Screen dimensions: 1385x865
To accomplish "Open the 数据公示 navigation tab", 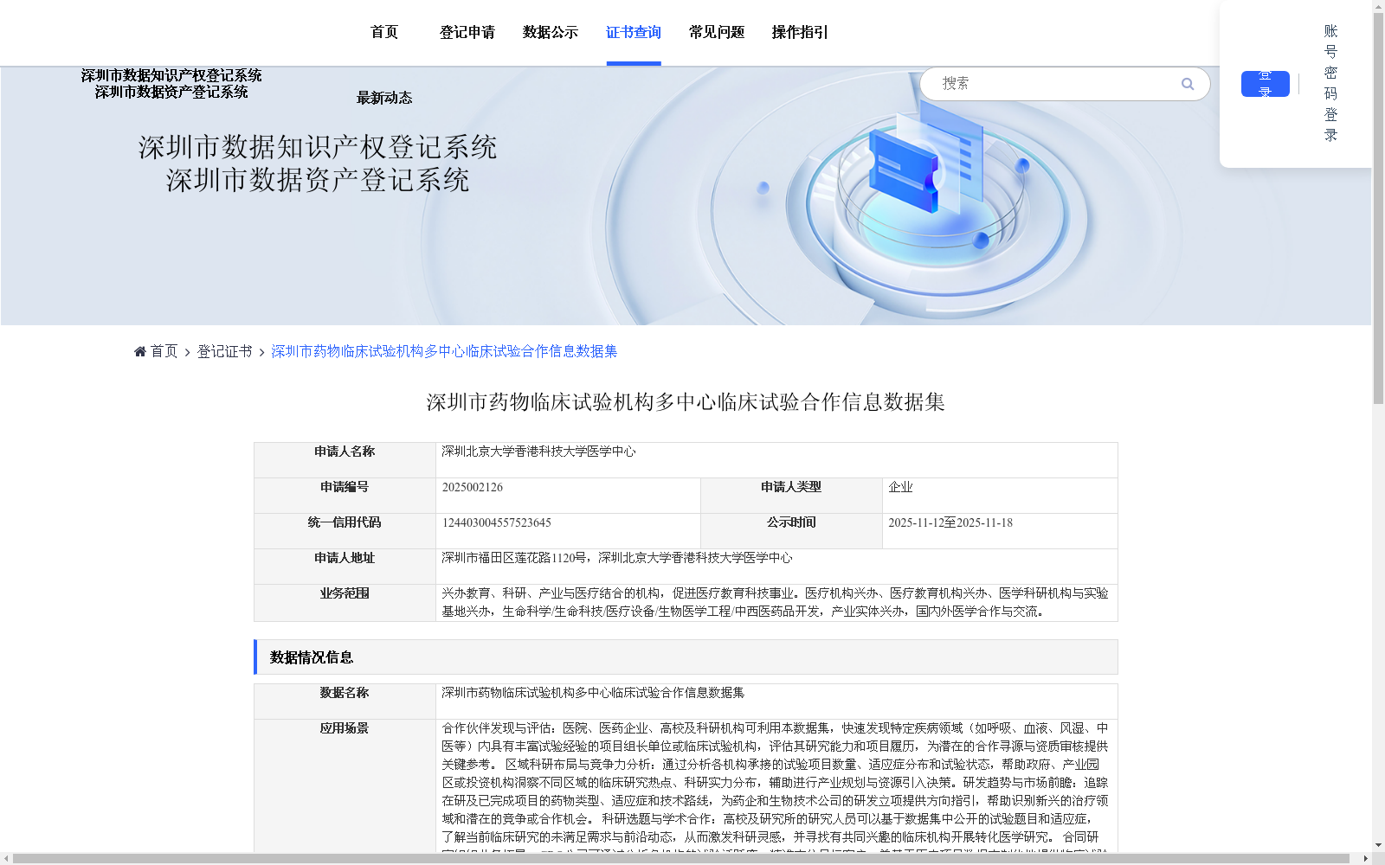I will pyautogui.click(x=551, y=32).
